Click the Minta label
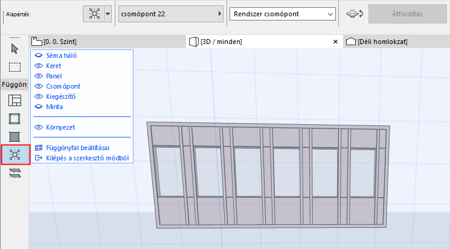 pos(54,107)
